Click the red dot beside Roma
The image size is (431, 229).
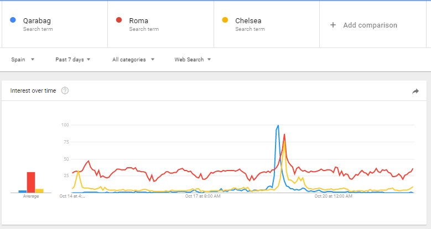tap(119, 20)
